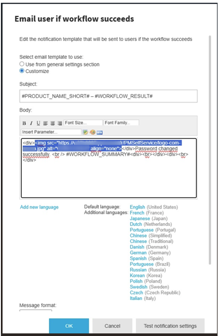Toggle italic formatting in body editor
This screenshot has width=218, height=336.
(x=31, y=123)
